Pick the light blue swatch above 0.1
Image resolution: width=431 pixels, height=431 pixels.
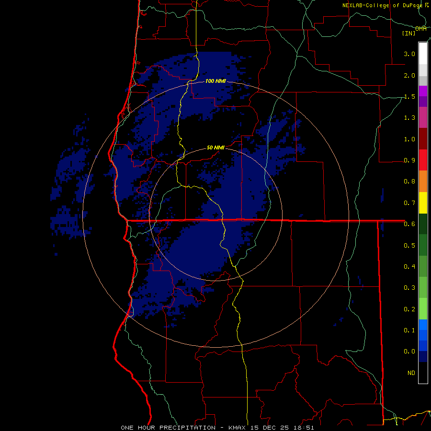click(423, 325)
